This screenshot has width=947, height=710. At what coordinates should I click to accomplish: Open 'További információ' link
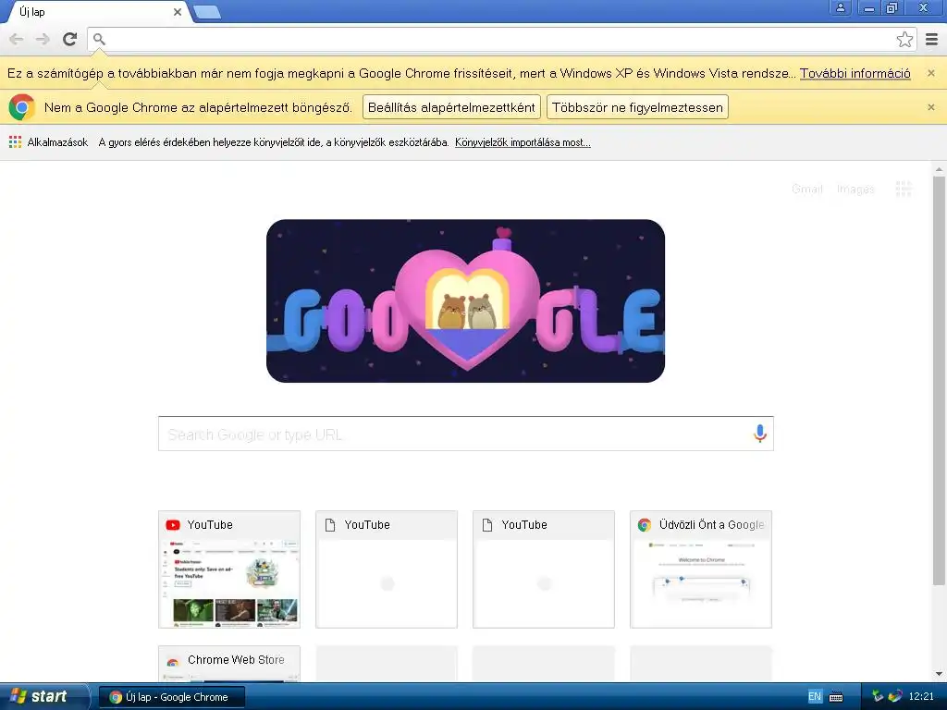[855, 73]
